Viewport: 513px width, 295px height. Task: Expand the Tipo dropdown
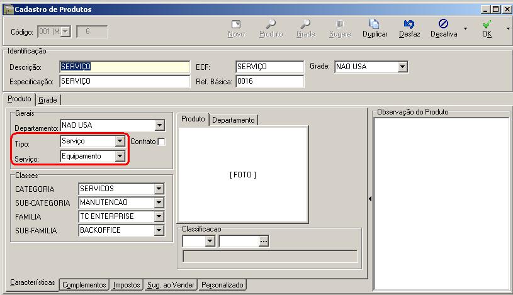[x=120, y=141]
